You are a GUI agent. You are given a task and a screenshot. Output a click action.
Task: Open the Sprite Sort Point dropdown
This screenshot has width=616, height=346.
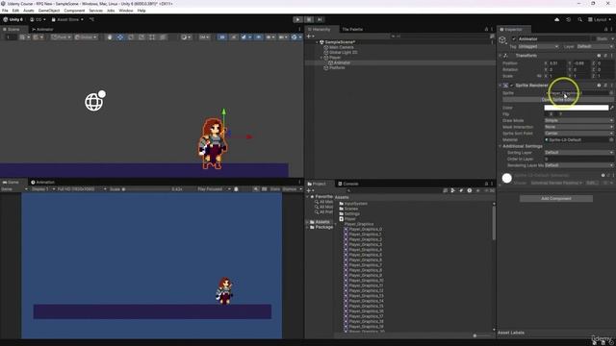click(578, 134)
